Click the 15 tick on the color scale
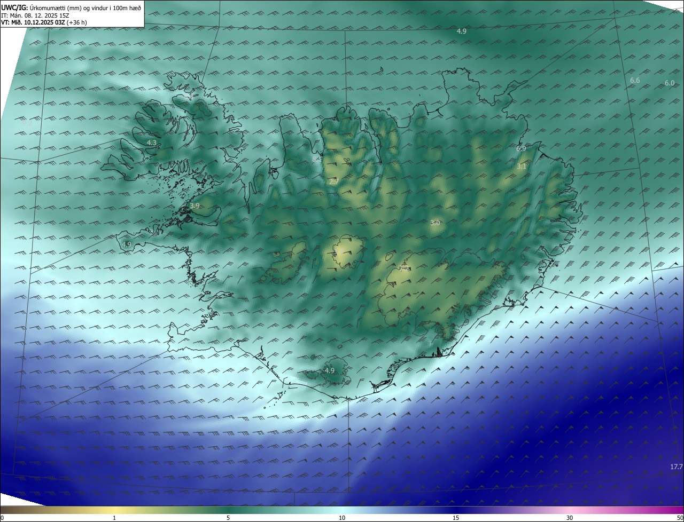This screenshot has height=522, width=684. tap(456, 518)
